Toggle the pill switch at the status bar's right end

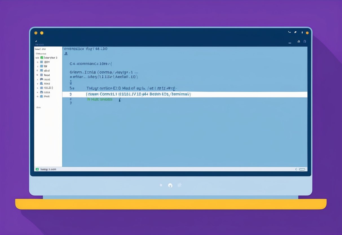pos(302,169)
